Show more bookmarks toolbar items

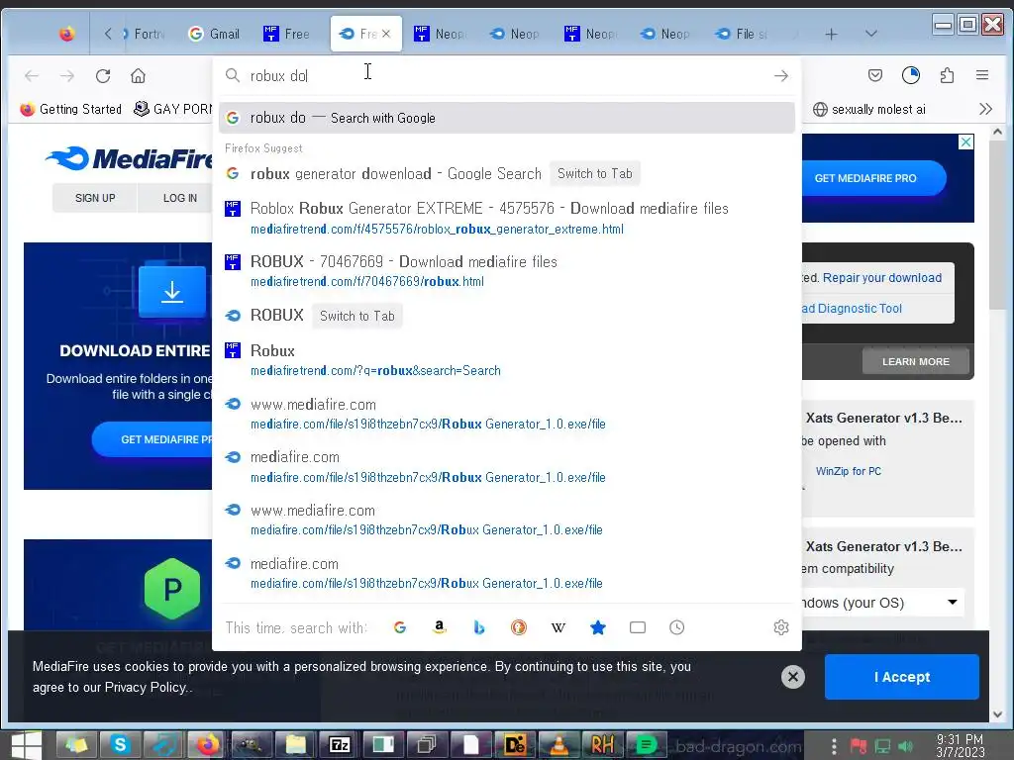coord(985,109)
